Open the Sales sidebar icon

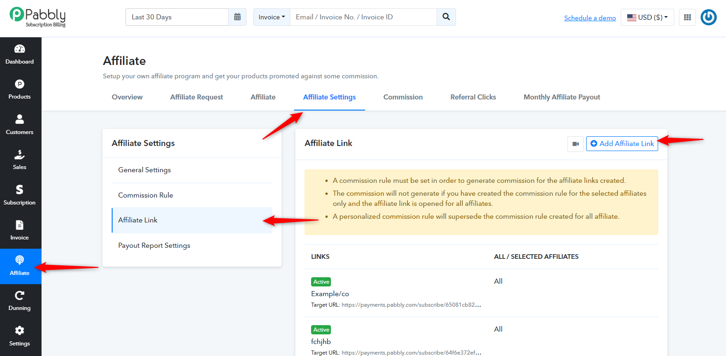[19, 154]
